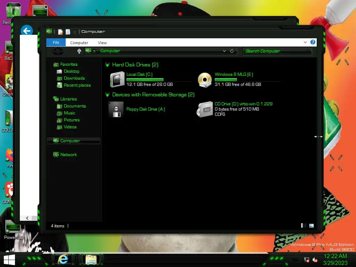The image size is (356, 267).
Task: Select Floppy Disk Drive (A:) icon
Action: (116, 109)
